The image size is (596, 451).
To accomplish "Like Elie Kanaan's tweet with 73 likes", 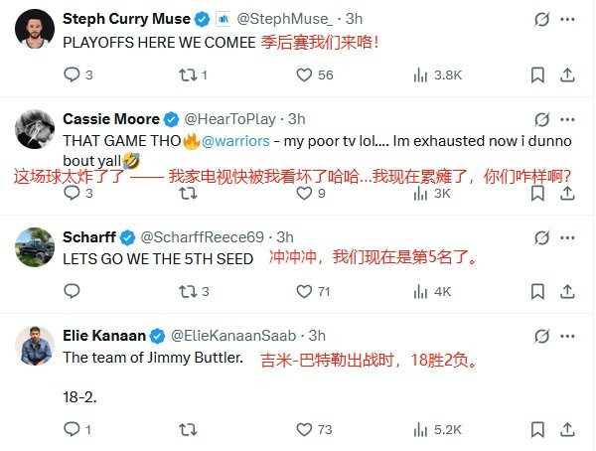I will click(304, 430).
